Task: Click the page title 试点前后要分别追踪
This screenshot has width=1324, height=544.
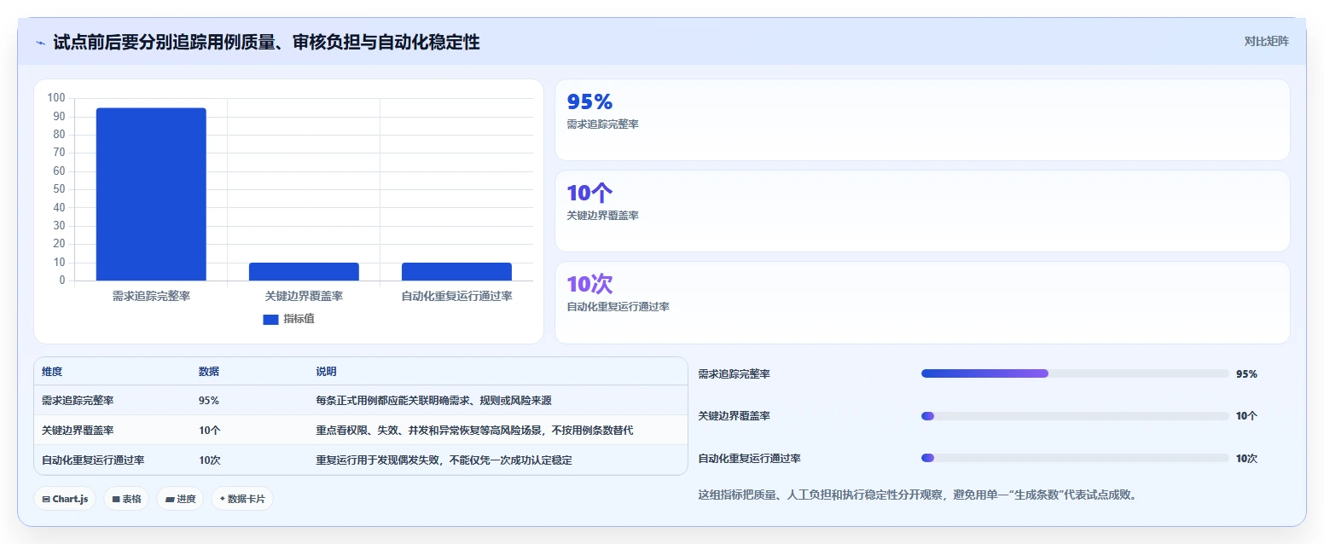Action: [x=266, y=42]
